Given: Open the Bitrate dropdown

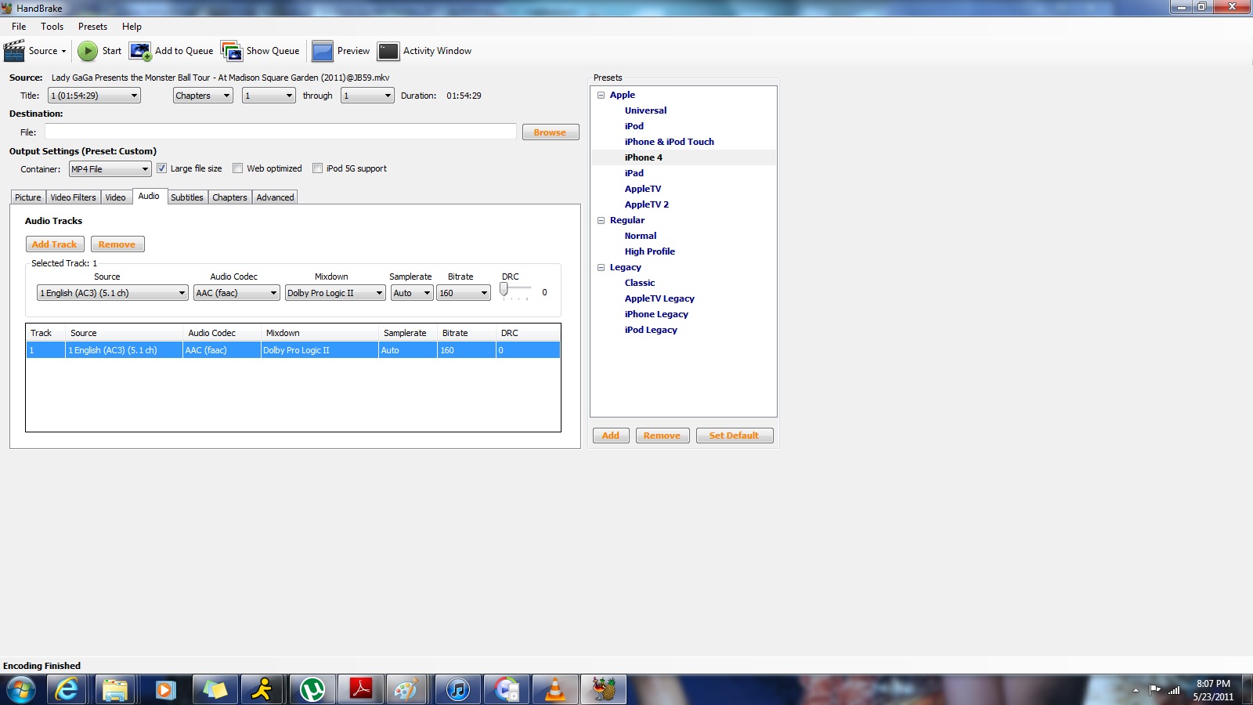Looking at the screenshot, I should tap(464, 293).
